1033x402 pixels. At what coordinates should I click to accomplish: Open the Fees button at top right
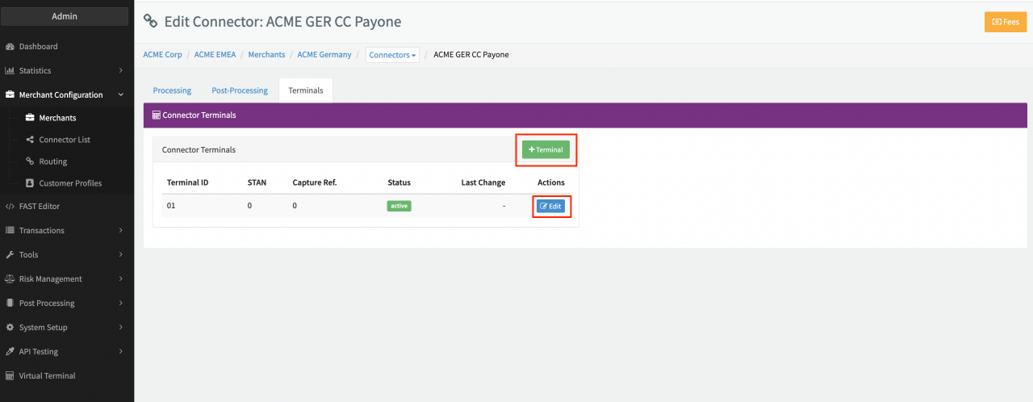click(x=1005, y=23)
